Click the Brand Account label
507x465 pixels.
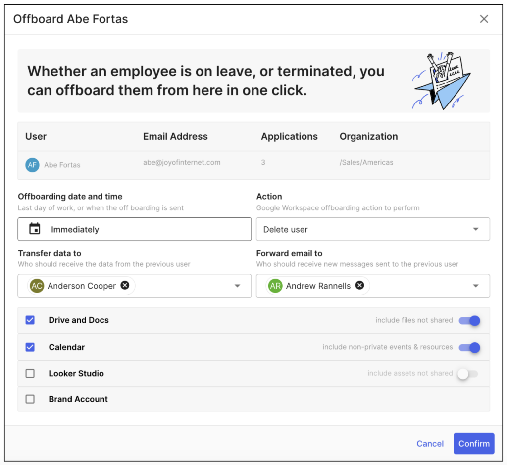(x=78, y=399)
